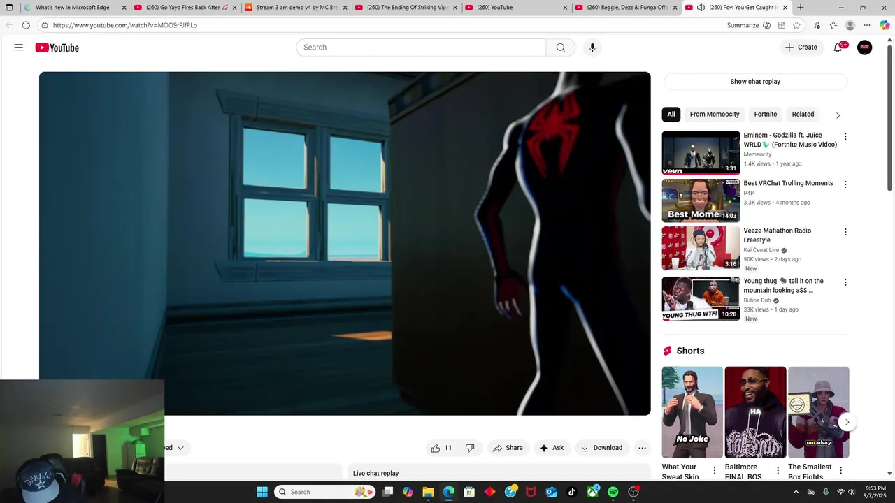Select the From Memeocity chip
The height and width of the screenshot is (503, 895).
715,115
